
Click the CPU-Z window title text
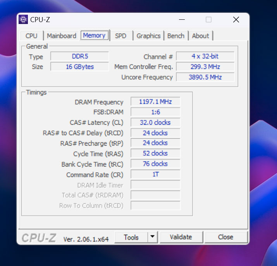[x=40, y=20]
